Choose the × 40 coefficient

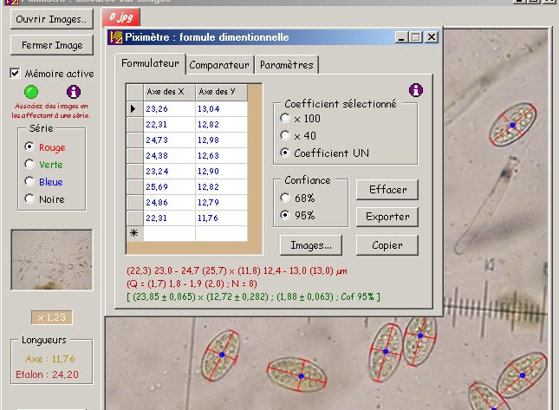(285, 135)
